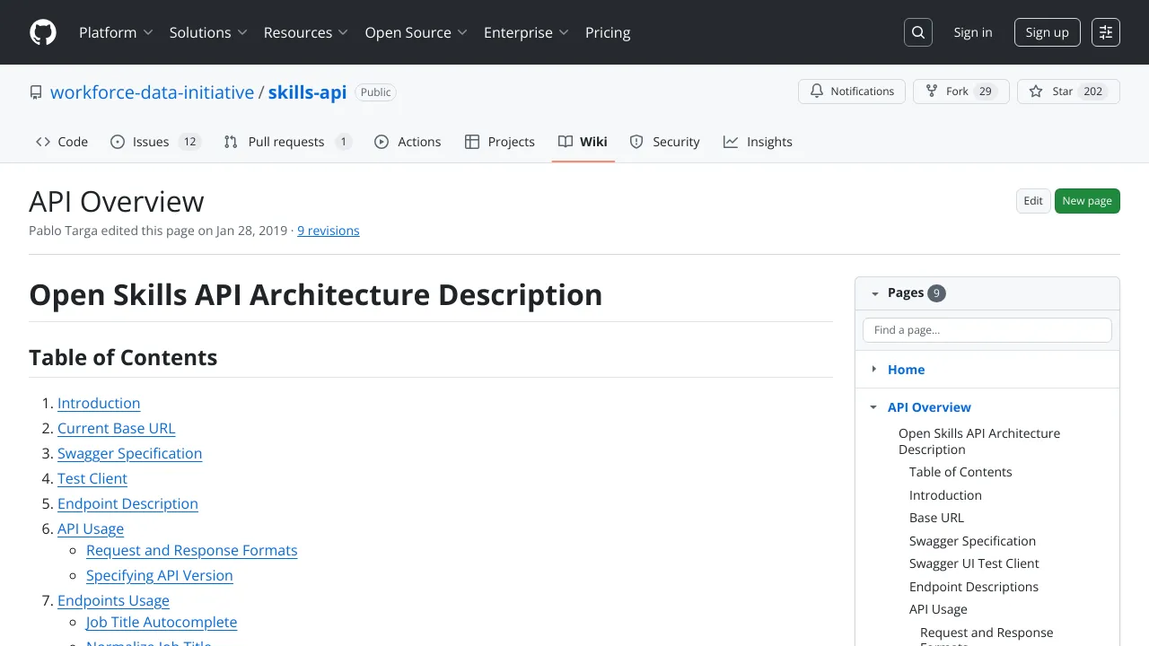Click the Star icon
Screen dimensions: 1149x646
point(1036,92)
